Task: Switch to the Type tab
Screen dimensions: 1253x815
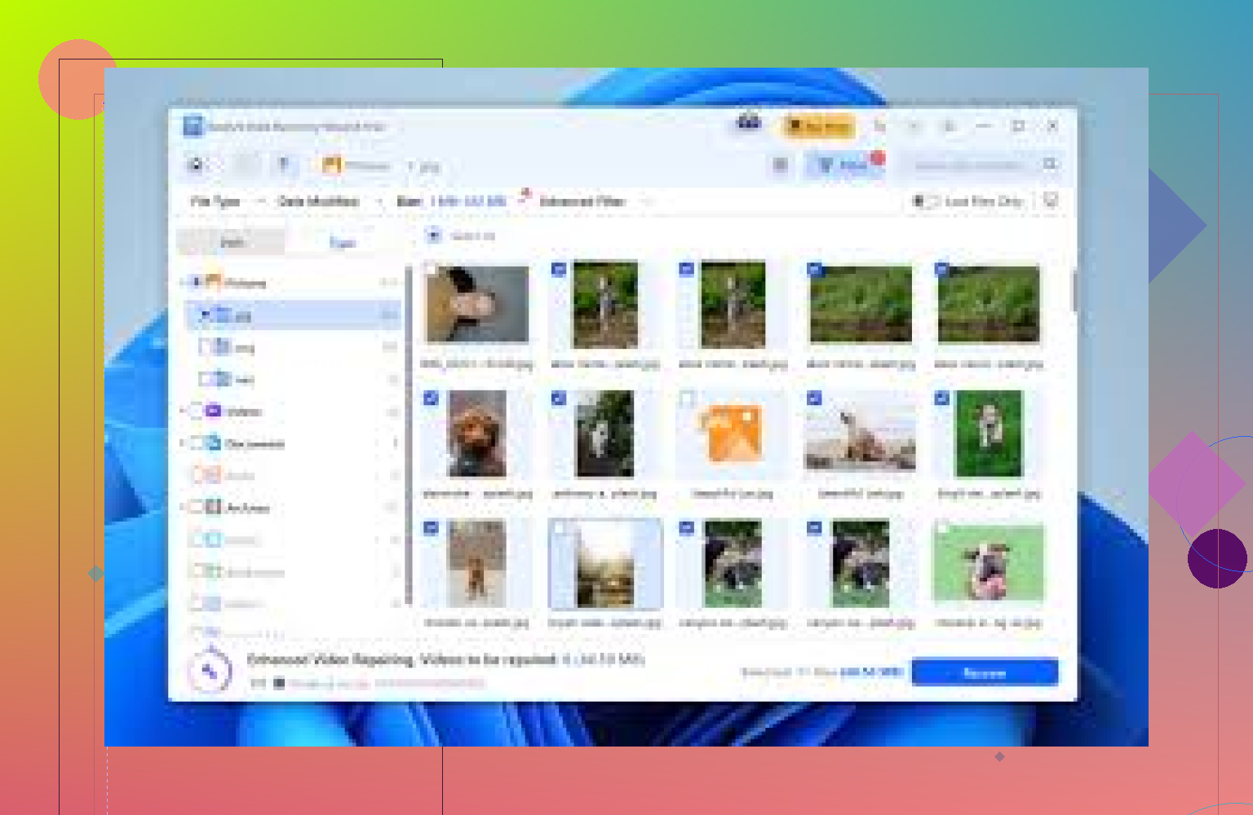Action: [343, 242]
